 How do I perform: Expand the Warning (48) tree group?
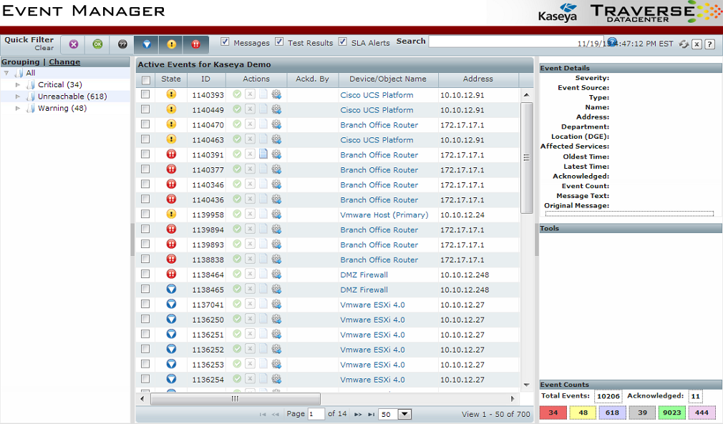click(x=19, y=109)
